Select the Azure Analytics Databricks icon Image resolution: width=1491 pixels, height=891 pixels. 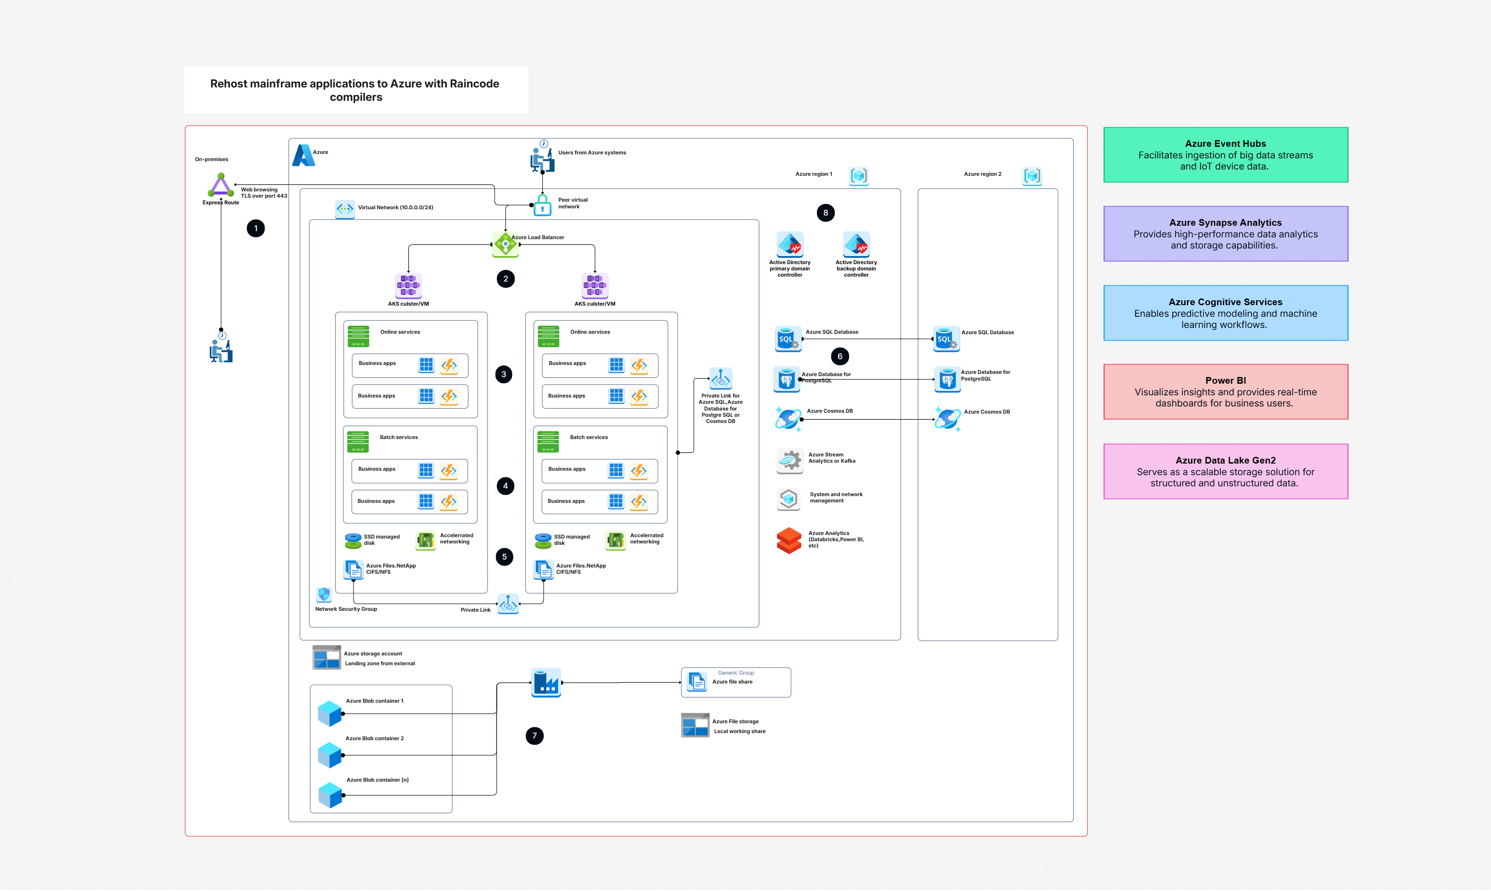point(789,540)
